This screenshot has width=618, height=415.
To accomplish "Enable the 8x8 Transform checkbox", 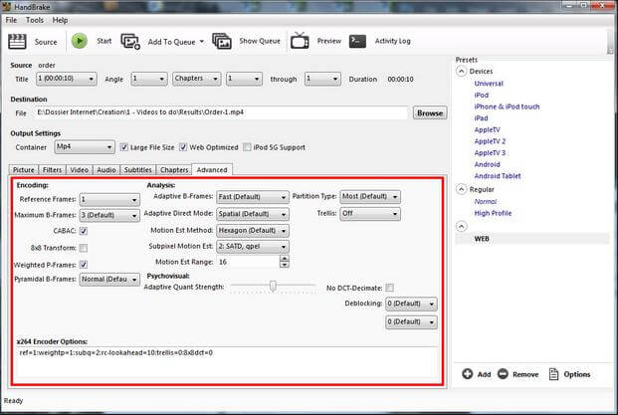I will pos(84,248).
